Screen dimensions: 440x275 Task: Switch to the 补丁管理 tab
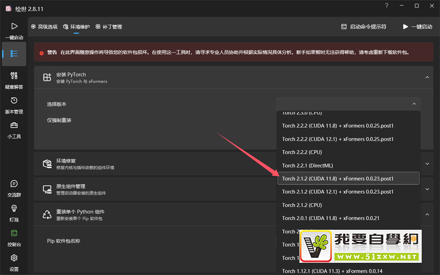(109, 27)
